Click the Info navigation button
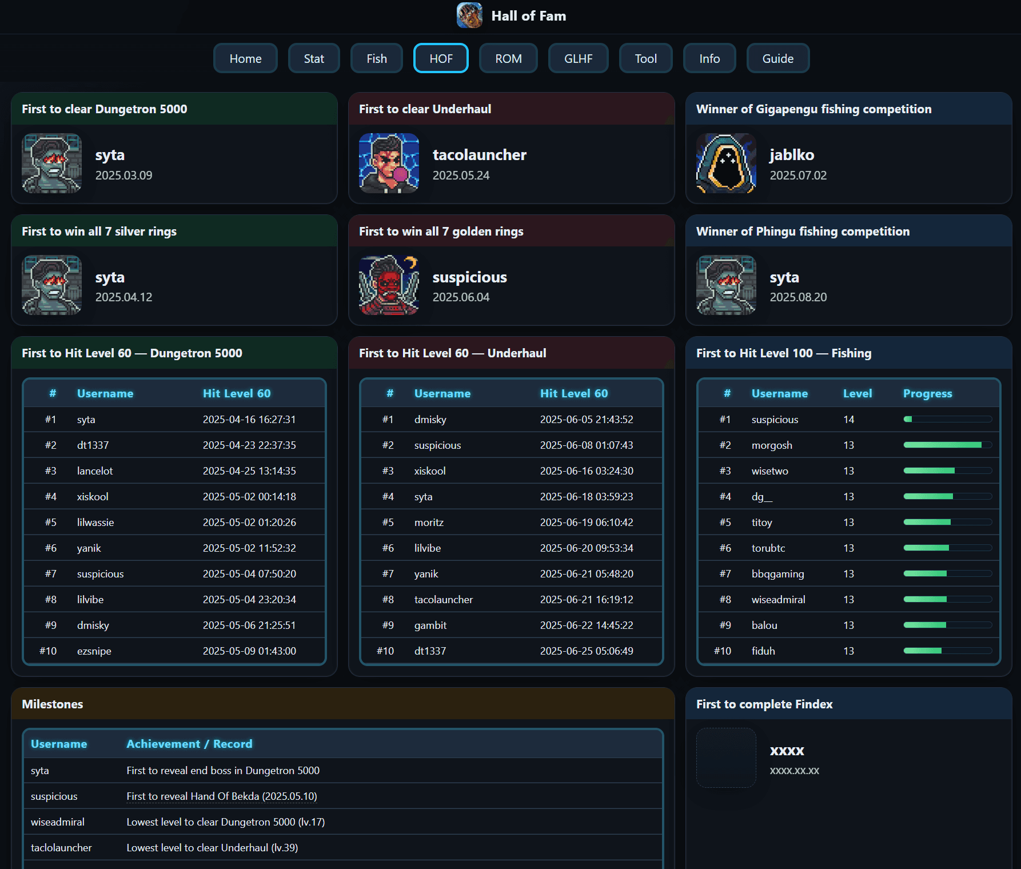The height and width of the screenshot is (869, 1021). (709, 58)
